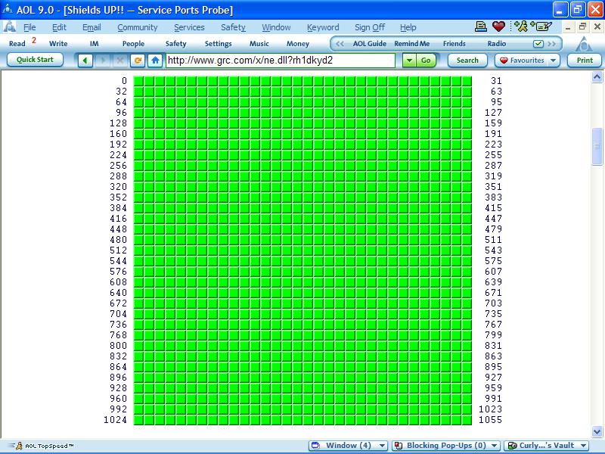
Task: Click AOL TopSpeed status icon
Action: coord(18,446)
